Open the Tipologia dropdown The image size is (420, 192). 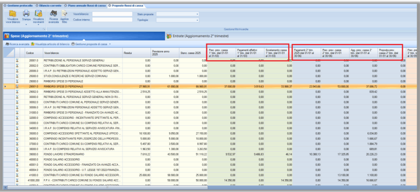[x=197, y=19]
